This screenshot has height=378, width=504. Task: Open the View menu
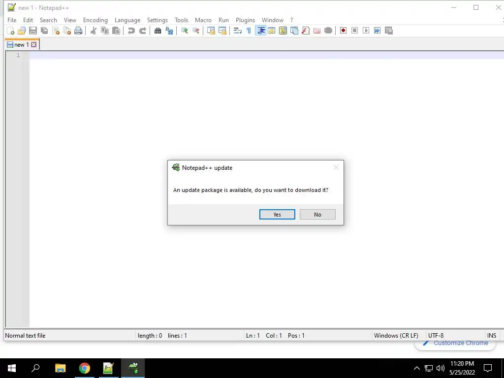70,20
